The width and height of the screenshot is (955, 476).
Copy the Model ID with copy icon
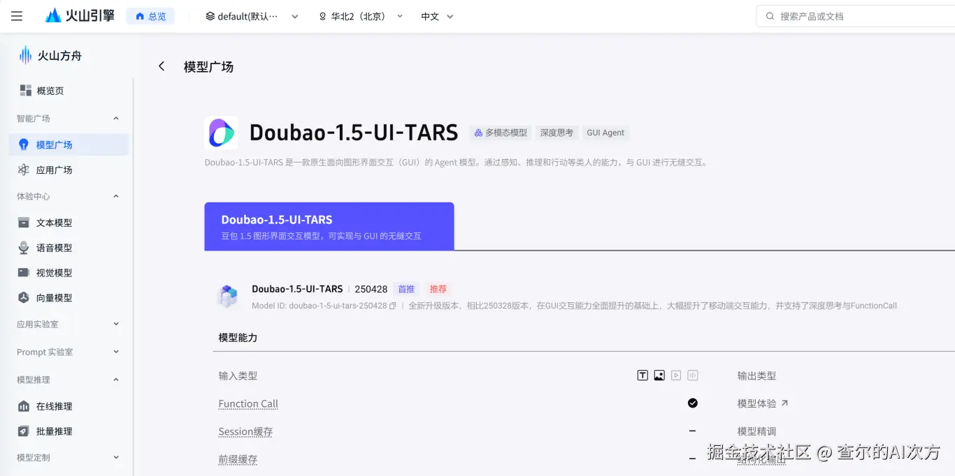(393, 306)
